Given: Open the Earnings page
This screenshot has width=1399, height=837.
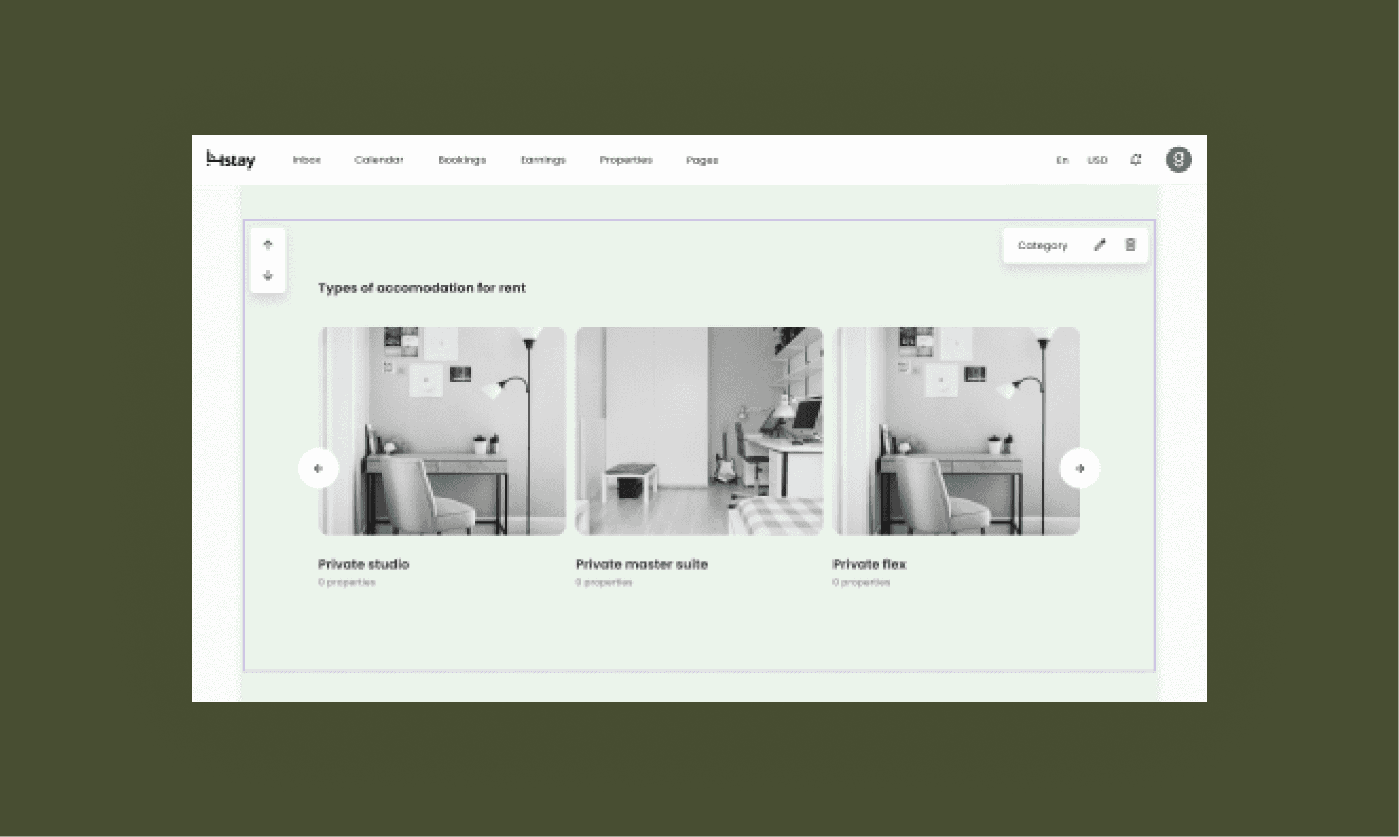Looking at the screenshot, I should coord(543,160).
